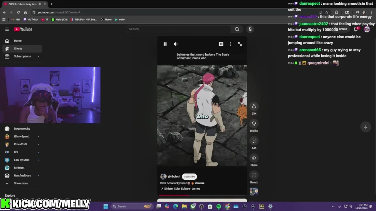
Task: Open @hboisch channel name link
Action: (174, 176)
